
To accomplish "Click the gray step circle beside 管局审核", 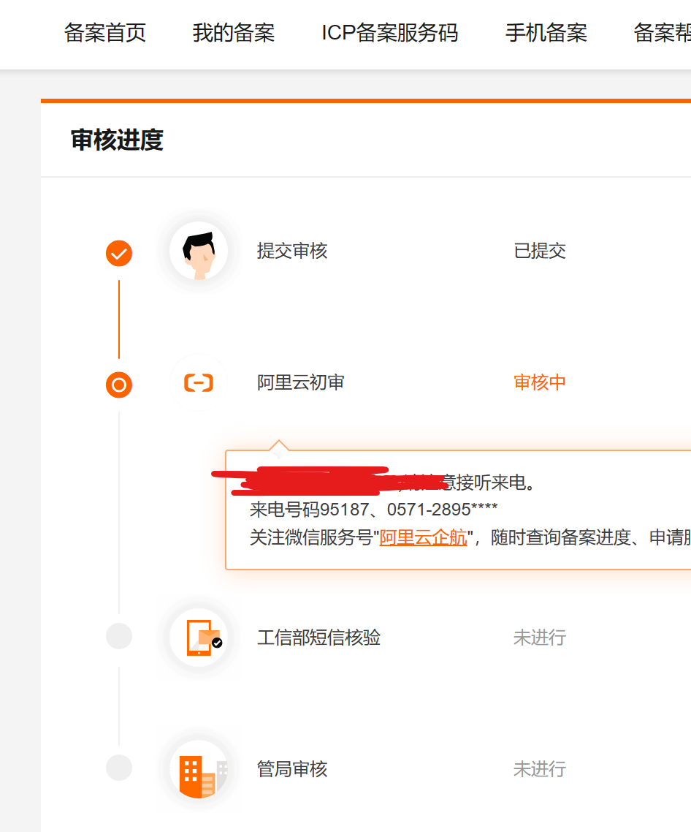I will pyautogui.click(x=118, y=768).
